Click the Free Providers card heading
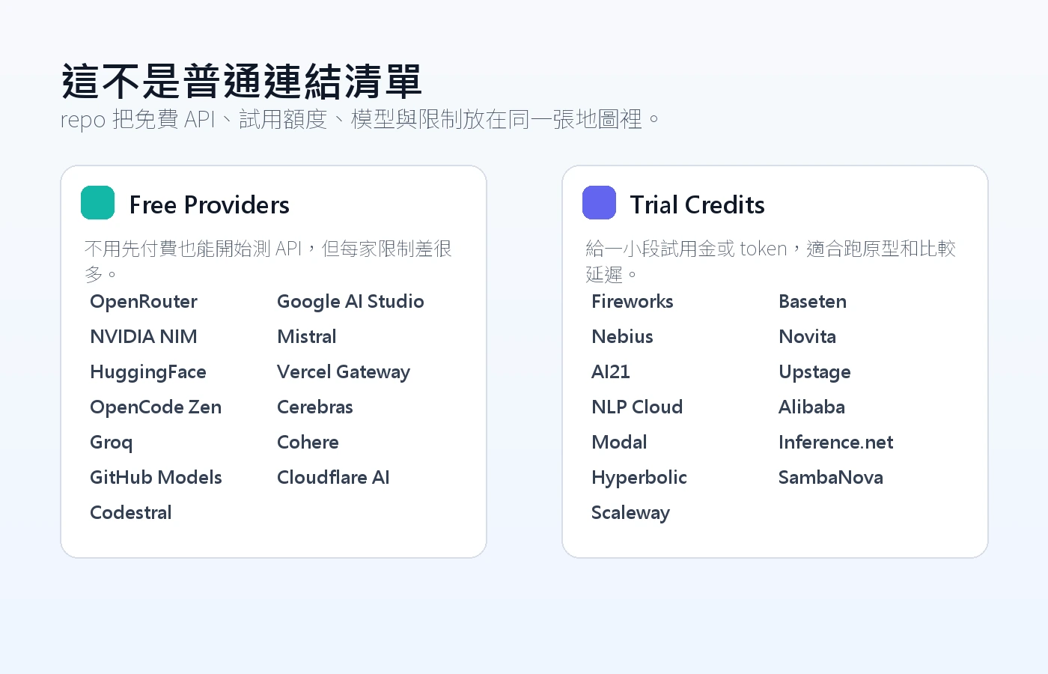The width and height of the screenshot is (1048, 674). (x=209, y=204)
